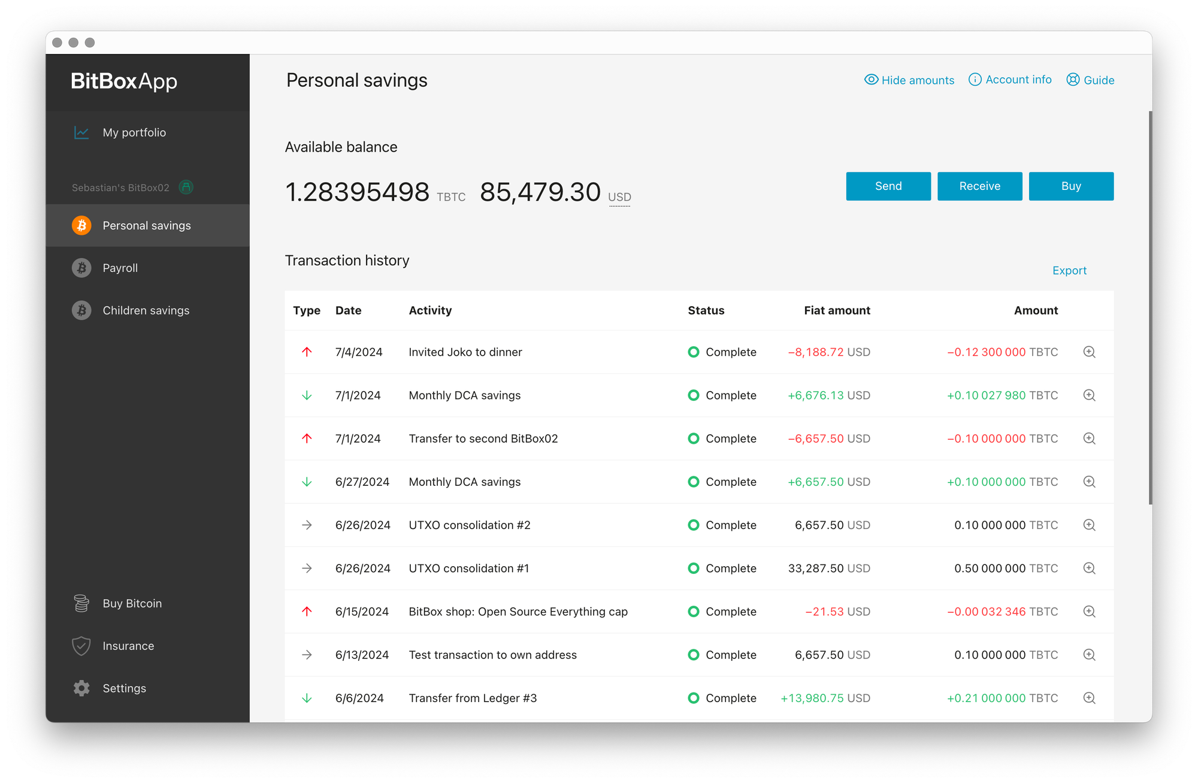Click the Bitcoin icon next to Children savings
The height and width of the screenshot is (783, 1198).
click(81, 310)
